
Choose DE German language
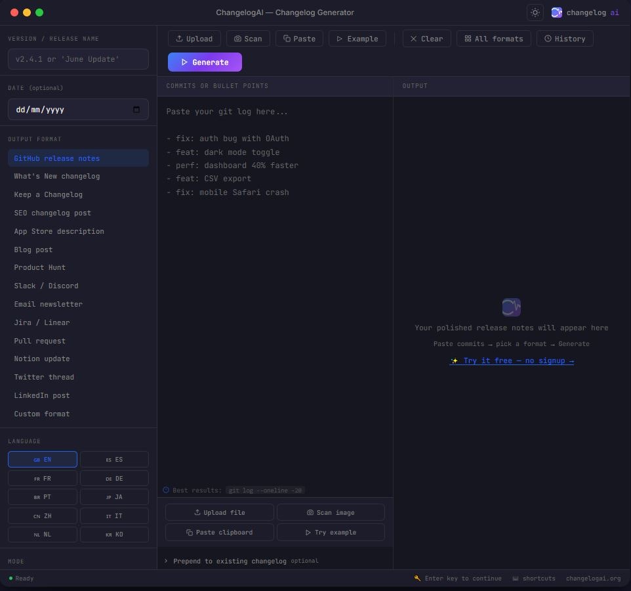pyautogui.click(x=114, y=478)
